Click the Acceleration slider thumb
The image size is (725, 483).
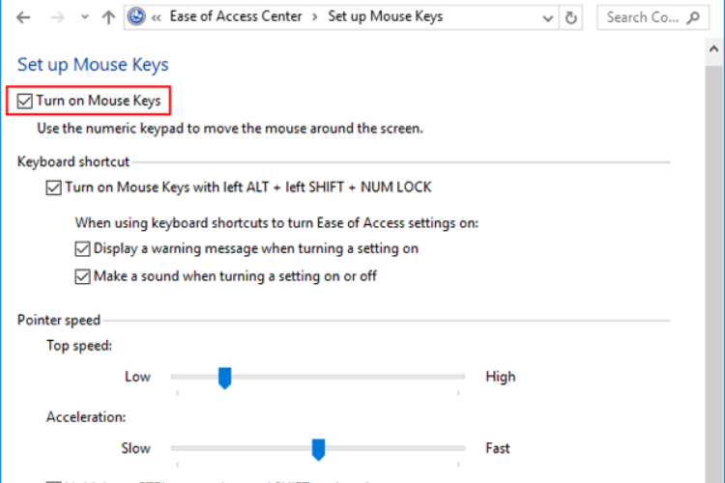pyautogui.click(x=318, y=449)
